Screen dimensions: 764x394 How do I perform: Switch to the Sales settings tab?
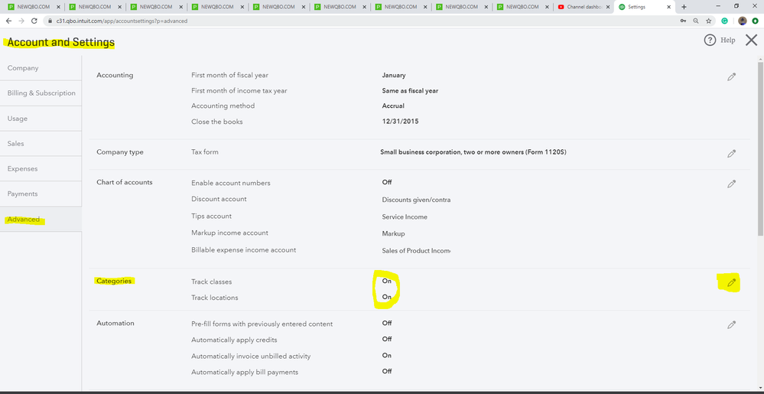[16, 143]
